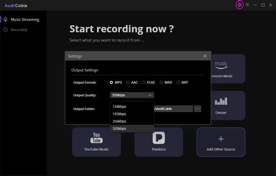Switch output format to FLAC
The height and width of the screenshot is (176, 276).
(x=144, y=82)
